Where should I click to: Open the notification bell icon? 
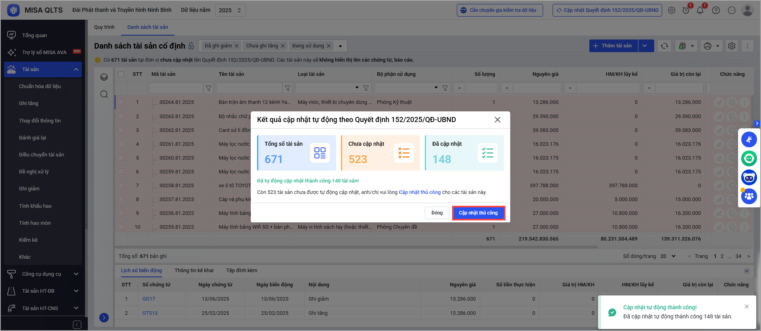coord(700,10)
